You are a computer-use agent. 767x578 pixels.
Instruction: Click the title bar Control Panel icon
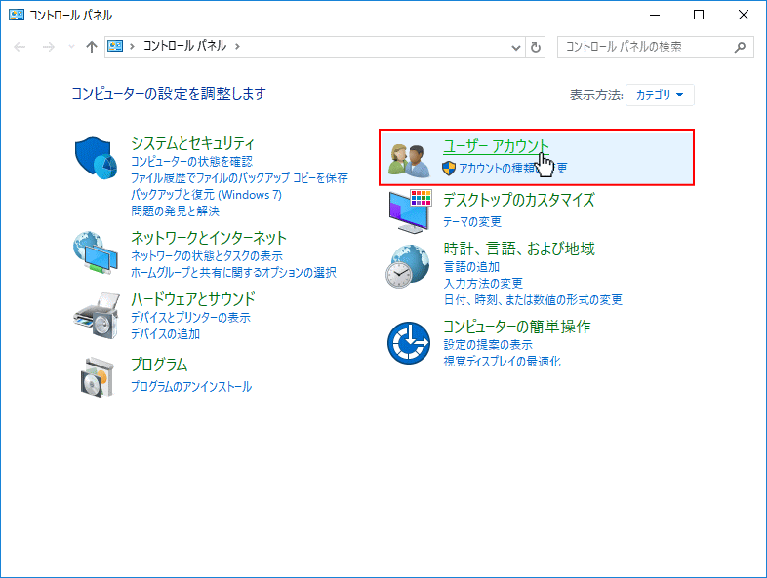(x=17, y=15)
